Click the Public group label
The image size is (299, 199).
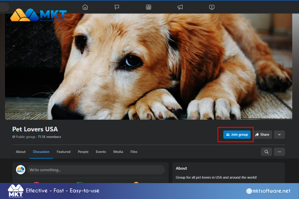tap(25, 137)
